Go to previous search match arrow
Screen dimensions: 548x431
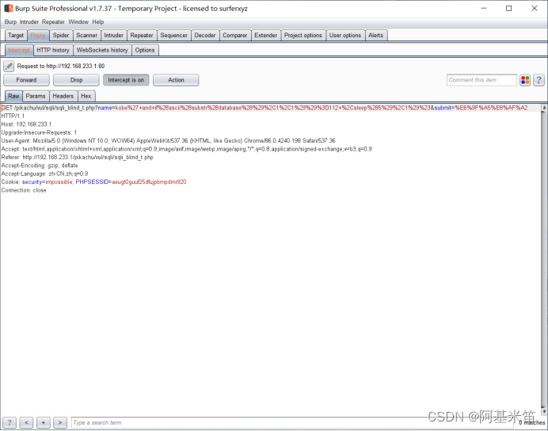(x=27, y=422)
